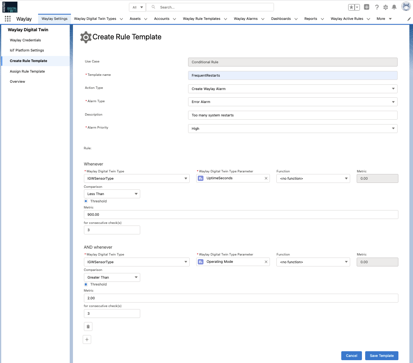The width and height of the screenshot is (413, 363).
Task: Open the All search scope dropdown
Action: (x=137, y=7)
